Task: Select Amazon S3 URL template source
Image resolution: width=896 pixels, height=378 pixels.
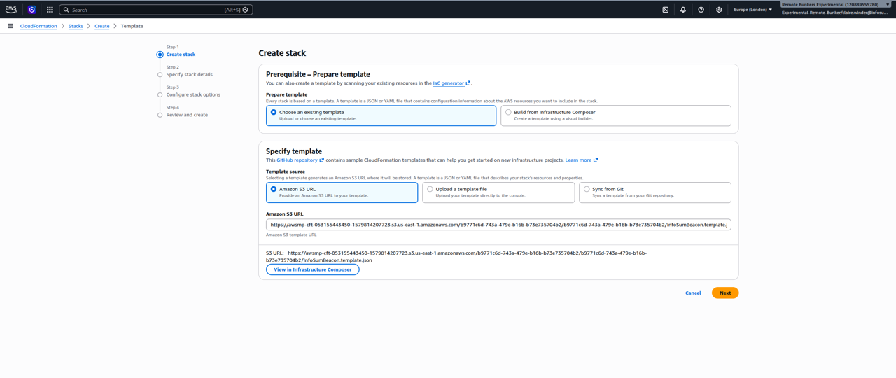Action: [x=342, y=192]
